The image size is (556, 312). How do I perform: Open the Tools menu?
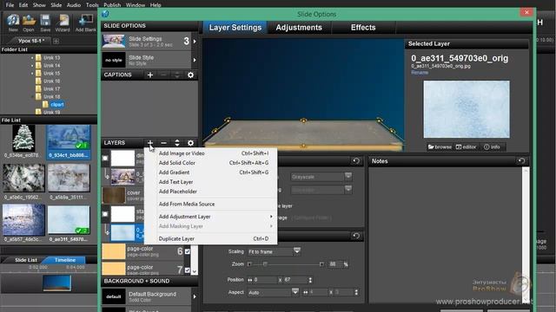[x=92, y=5]
